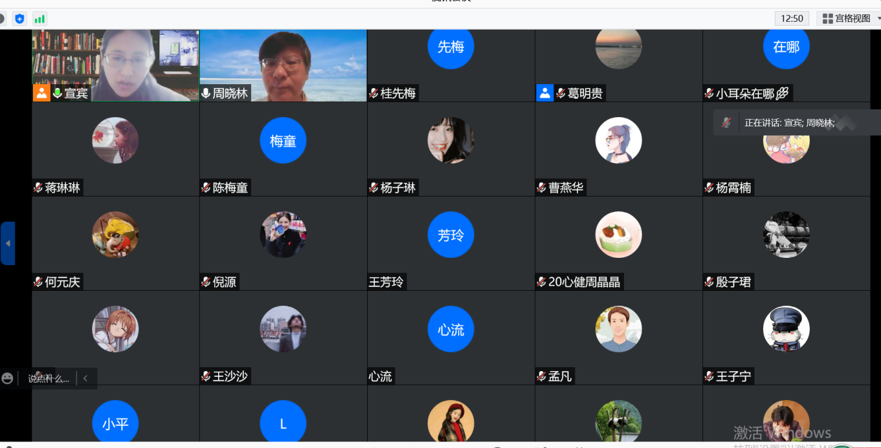Click the 正在讲话 speaking indicator text

coord(789,122)
